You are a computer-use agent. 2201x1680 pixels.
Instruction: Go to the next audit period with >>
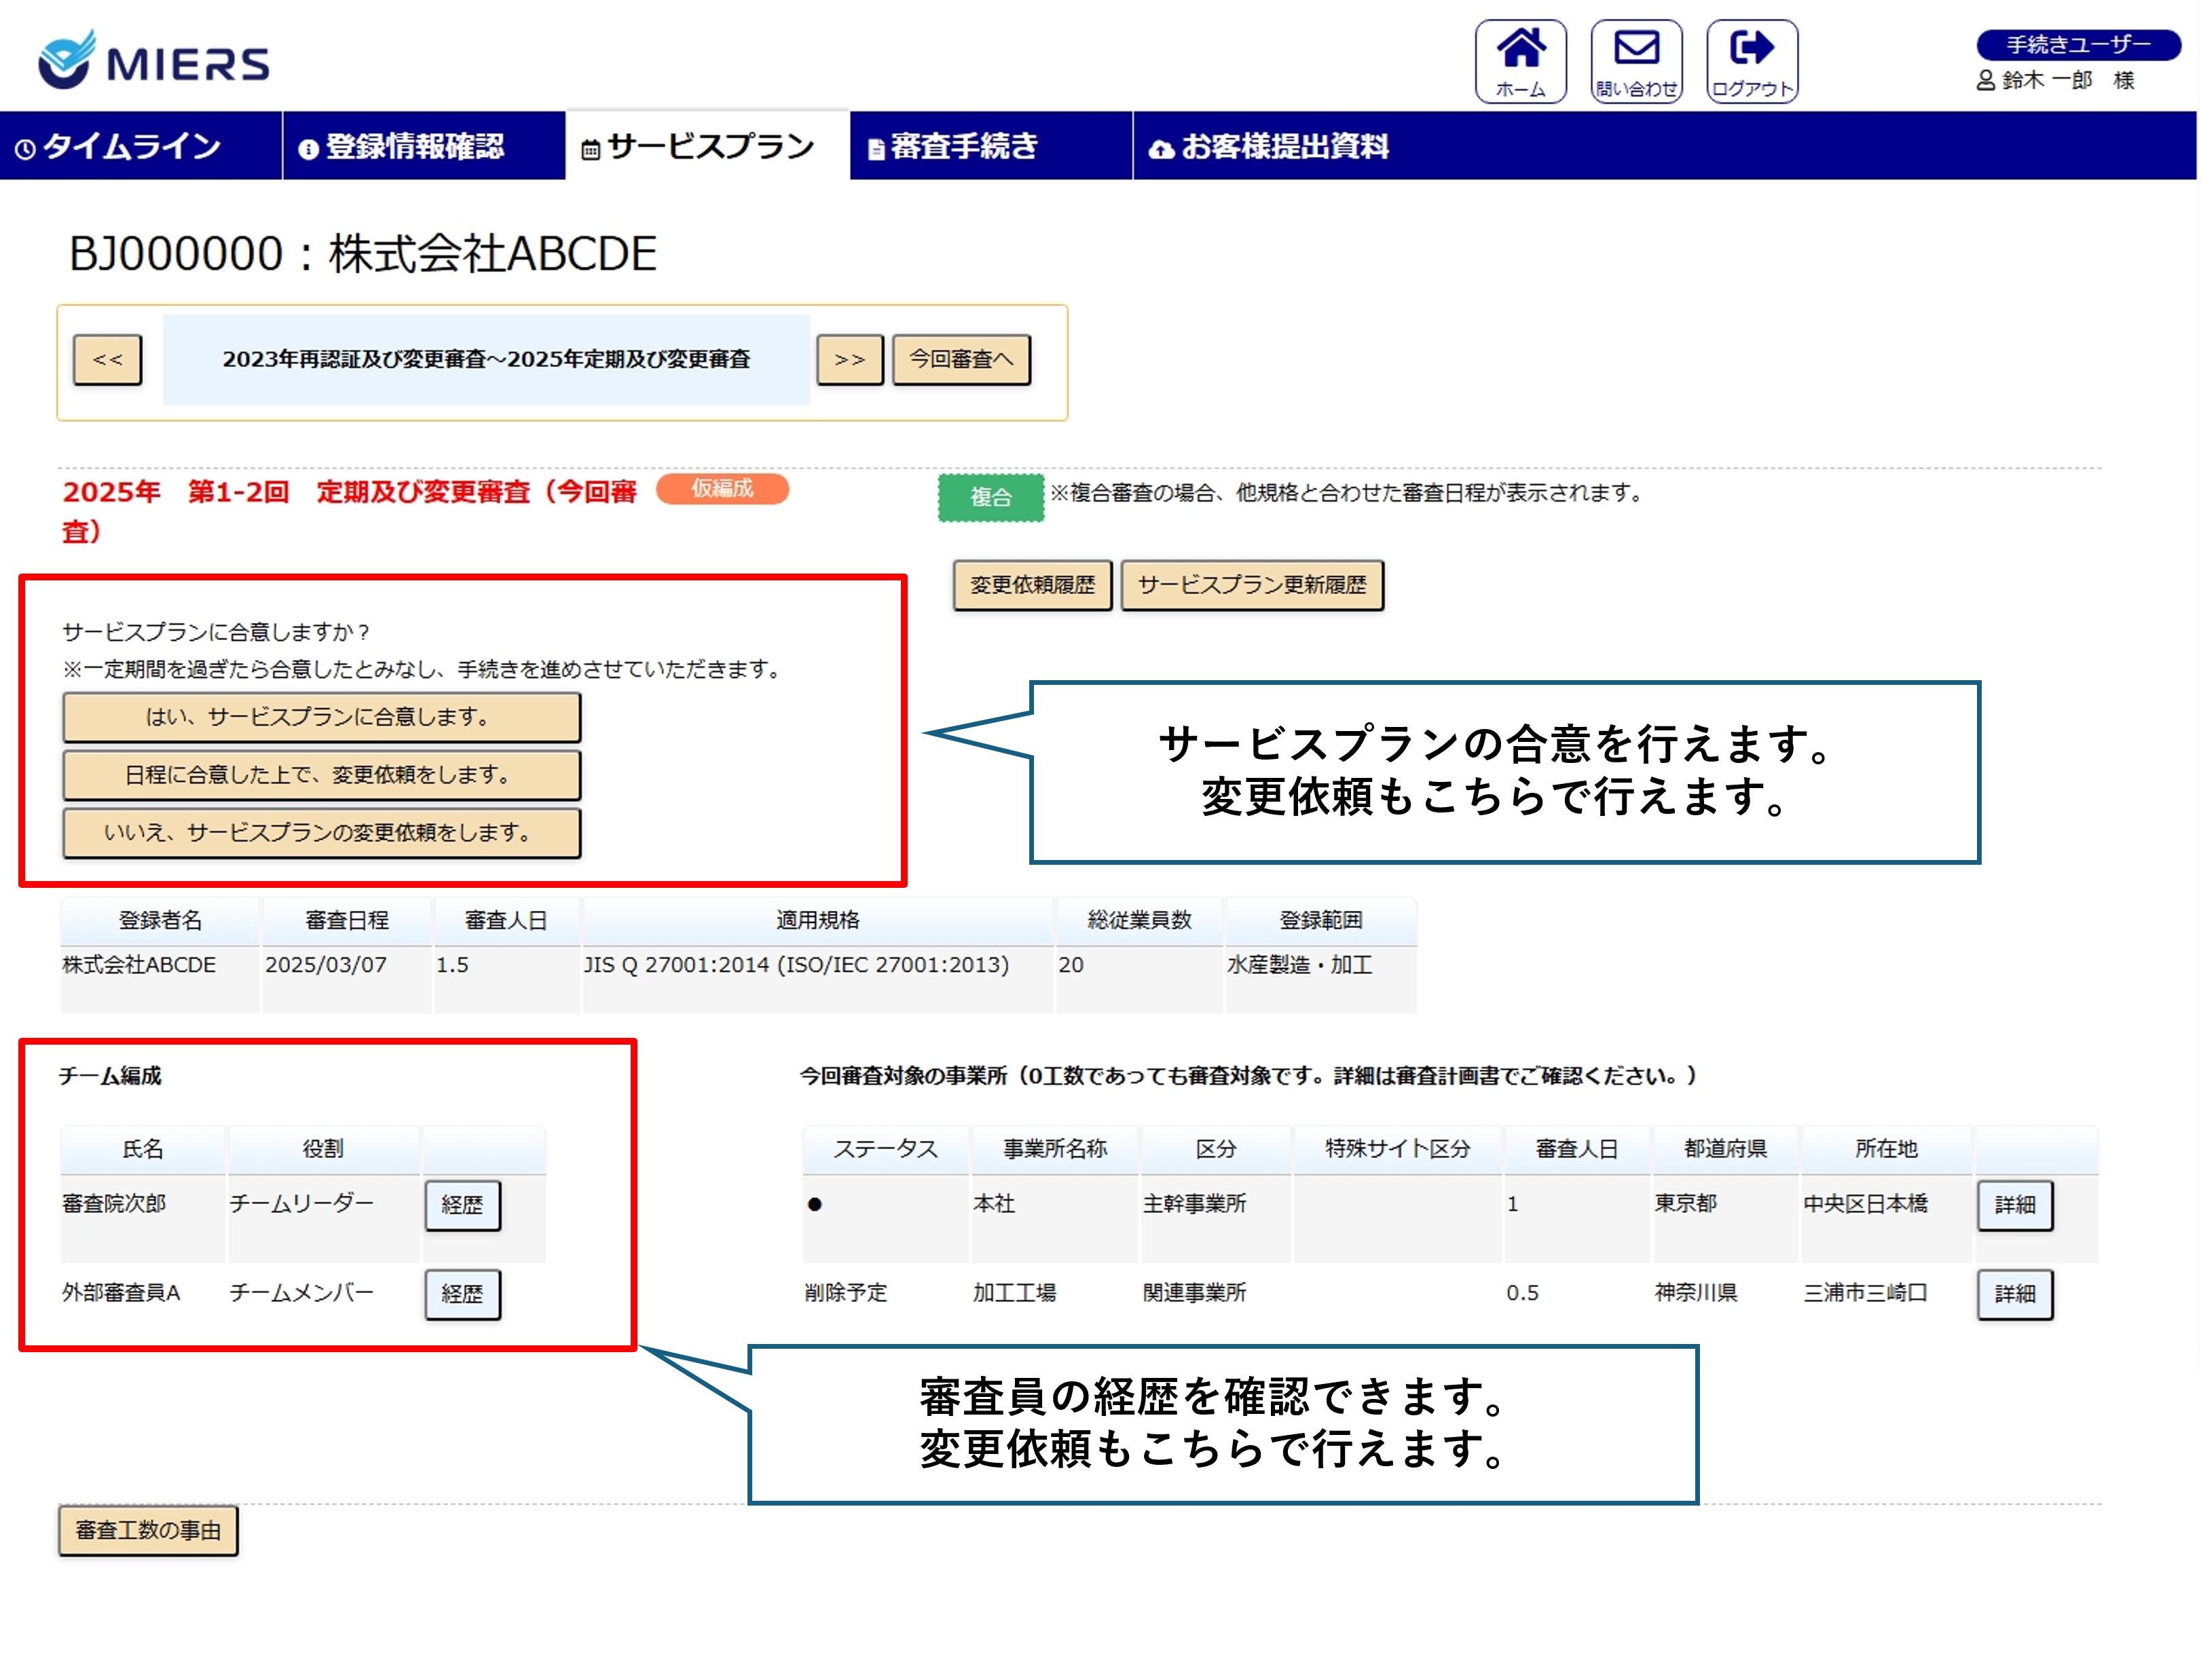pyautogui.click(x=849, y=359)
